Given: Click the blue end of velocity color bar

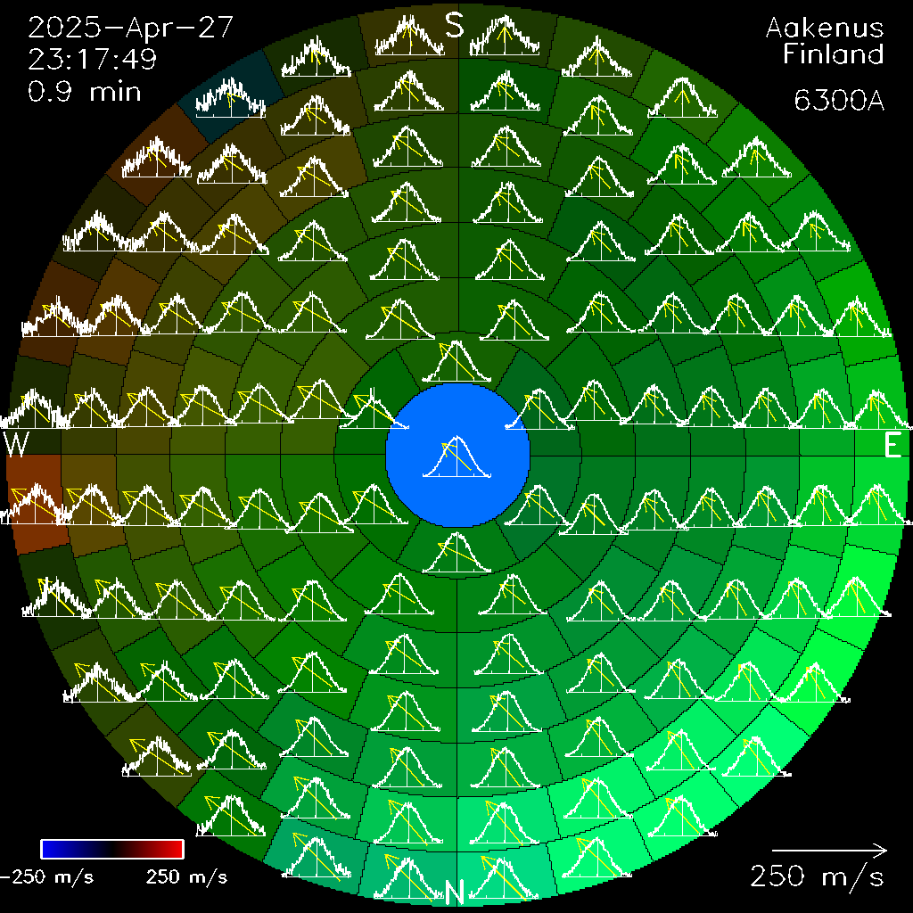Looking at the screenshot, I should click(x=55, y=849).
